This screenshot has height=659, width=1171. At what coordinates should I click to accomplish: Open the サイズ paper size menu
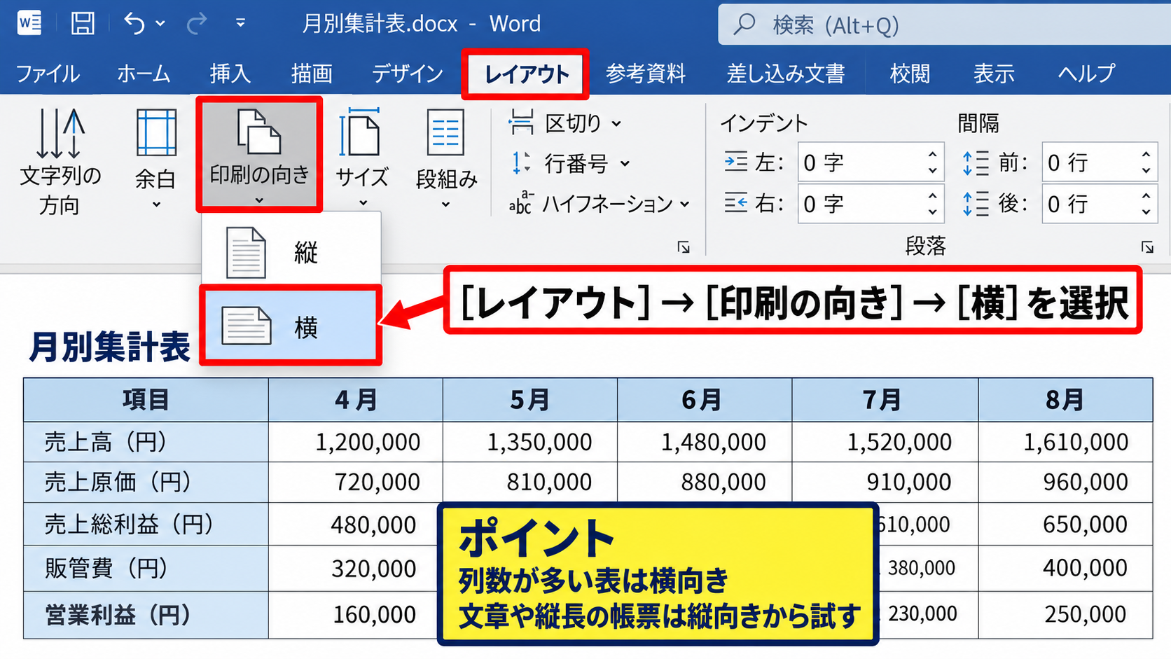(362, 158)
